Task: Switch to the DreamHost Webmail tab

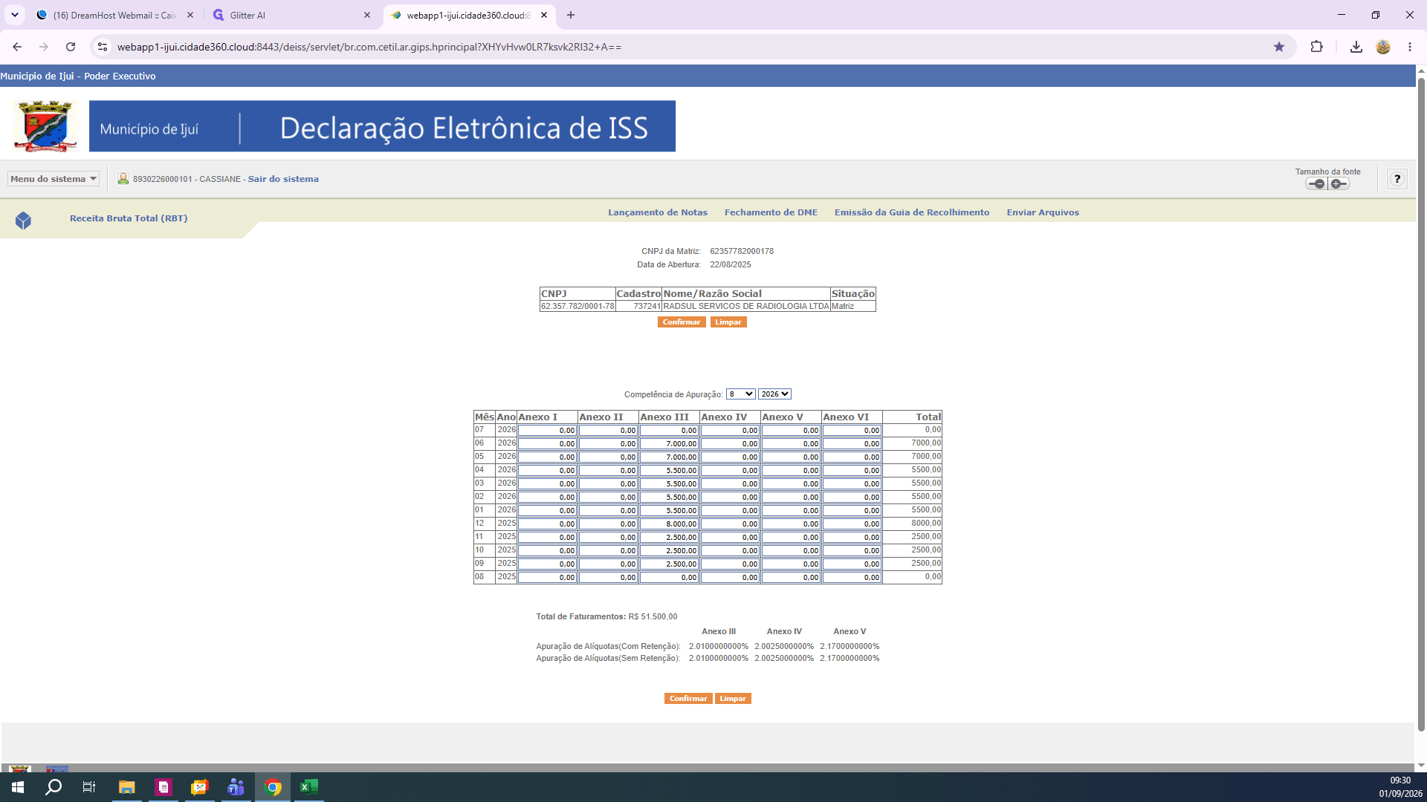Action: [x=115, y=15]
